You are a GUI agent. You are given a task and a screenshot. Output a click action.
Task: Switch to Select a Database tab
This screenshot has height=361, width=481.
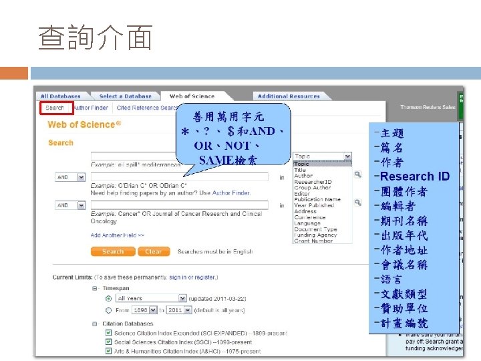125,96
